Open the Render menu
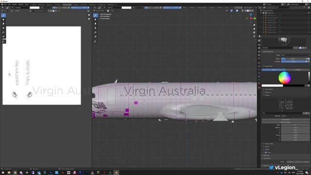 click(x=14, y=4)
